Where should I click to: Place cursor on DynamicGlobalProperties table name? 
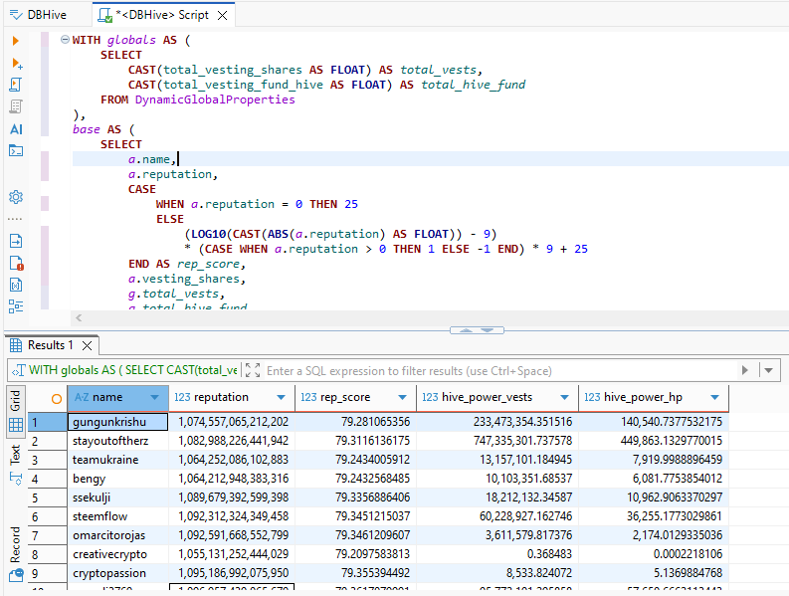coord(215,99)
